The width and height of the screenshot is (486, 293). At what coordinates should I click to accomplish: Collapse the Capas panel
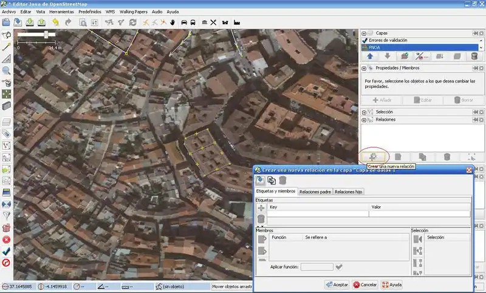click(x=364, y=33)
